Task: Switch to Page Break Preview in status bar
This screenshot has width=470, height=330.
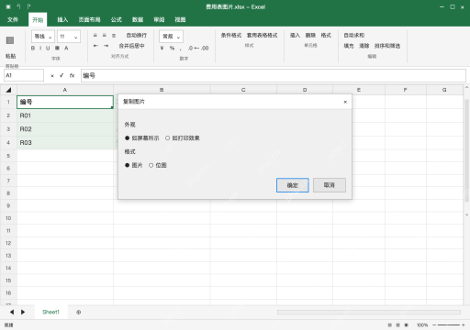Action: point(406,324)
